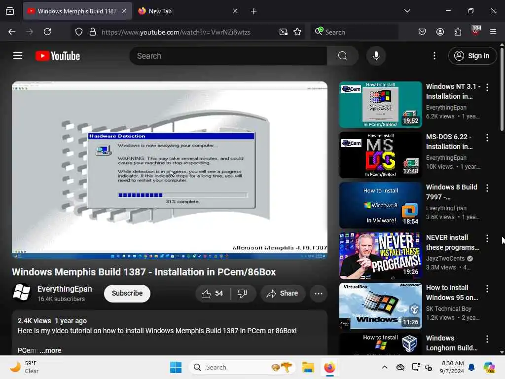Image resolution: width=505 pixels, height=379 pixels.
Task: Open the Windows 8 Build 7997 thumbnail
Action: click(x=380, y=205)
